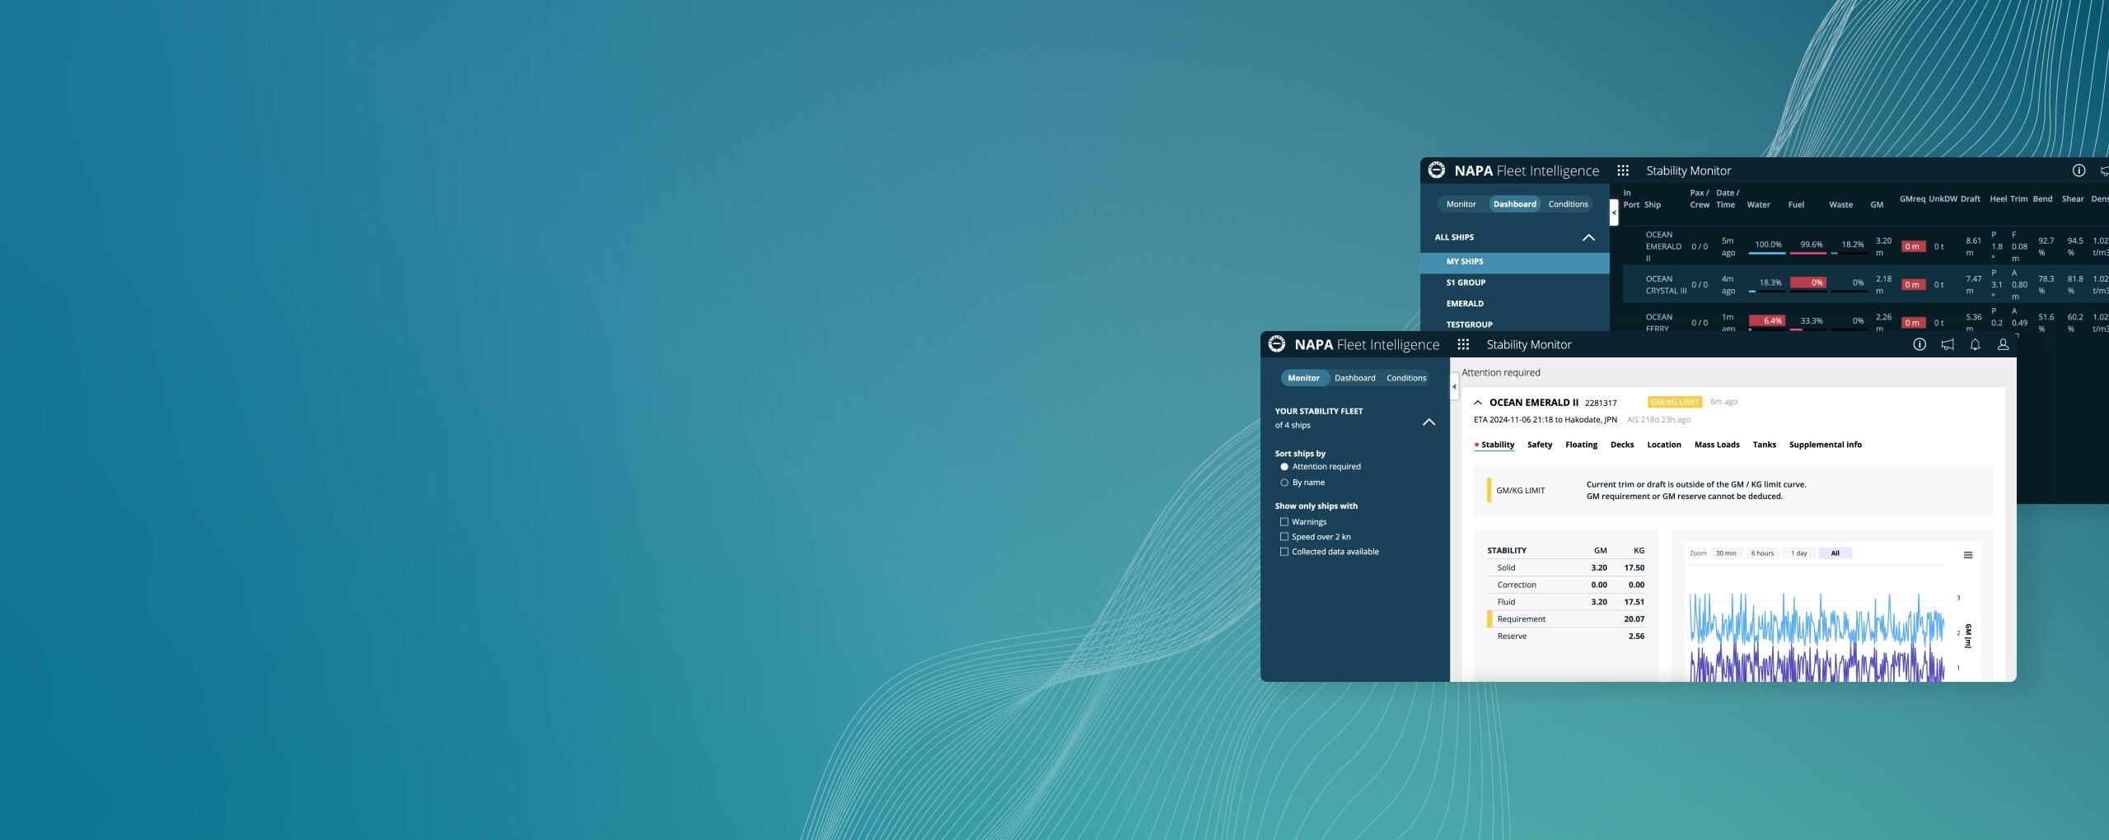
Task: Open the notifications bell icon
Action: (x=1975, y=344)
